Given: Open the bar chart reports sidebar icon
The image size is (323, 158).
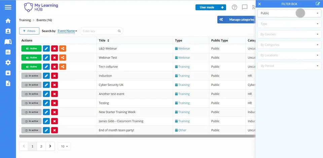Looking at the screenshot, I should coord(8,52).
